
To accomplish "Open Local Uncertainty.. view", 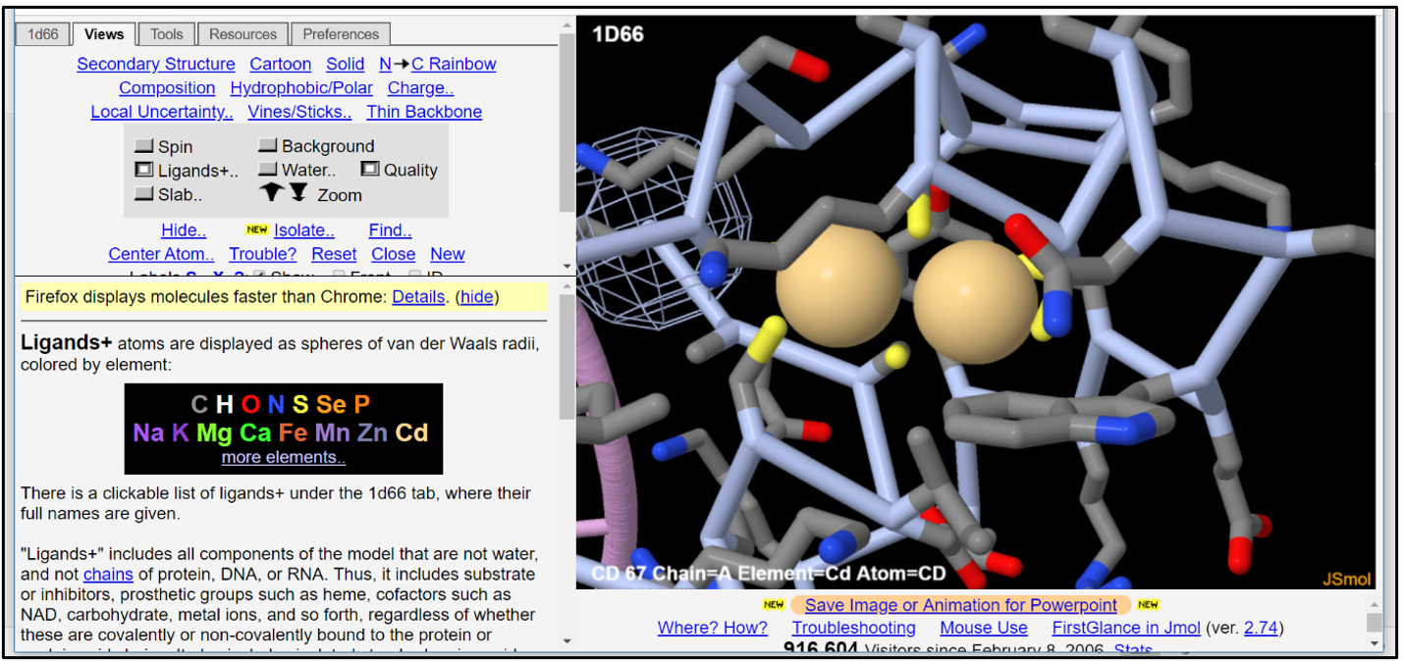I will point(162,112).
